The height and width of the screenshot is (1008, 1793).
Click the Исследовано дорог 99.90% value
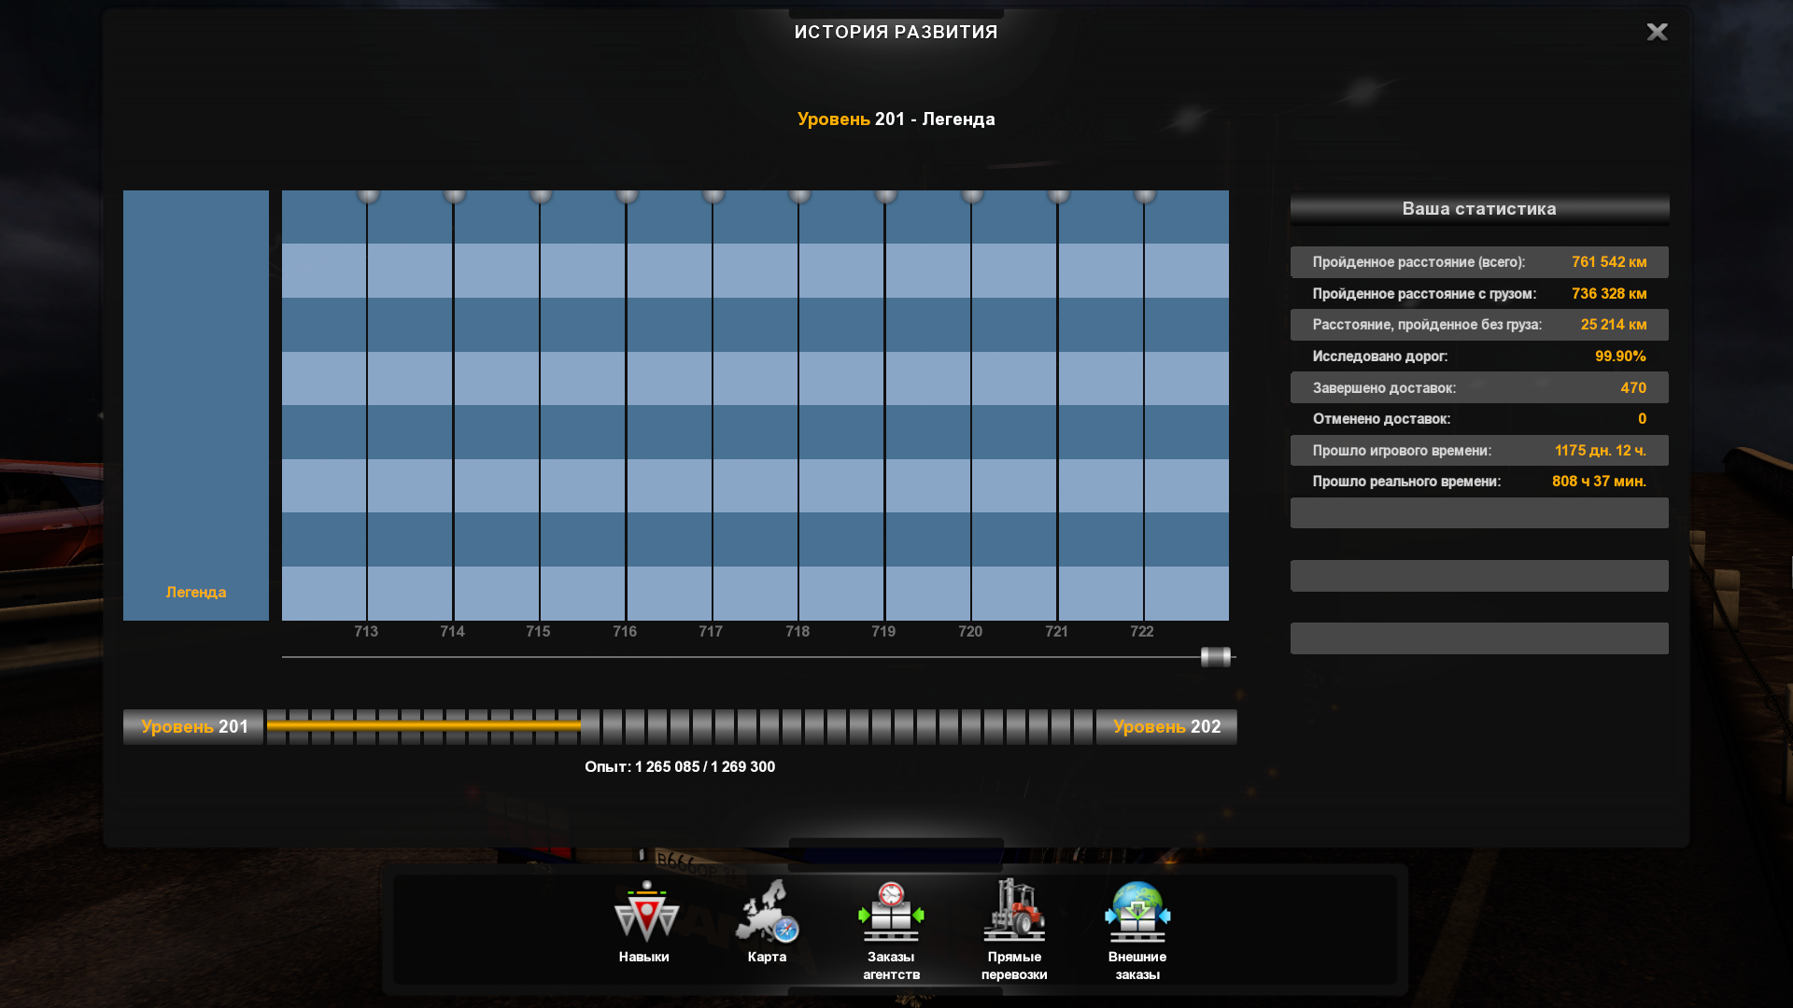[1620, 357]
